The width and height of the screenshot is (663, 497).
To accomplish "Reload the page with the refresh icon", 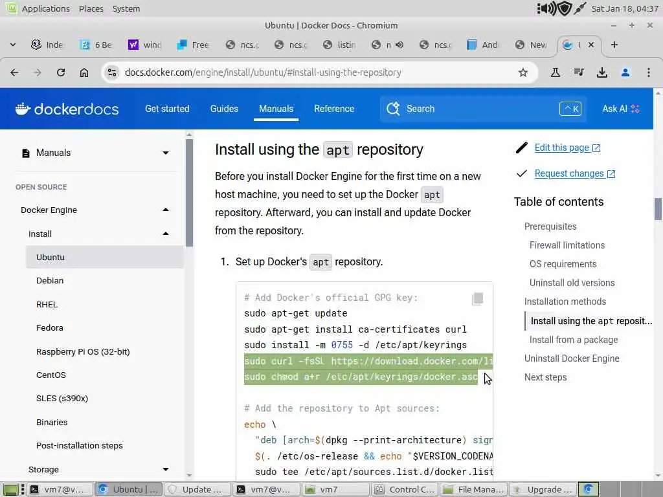I will click(61, 72).
